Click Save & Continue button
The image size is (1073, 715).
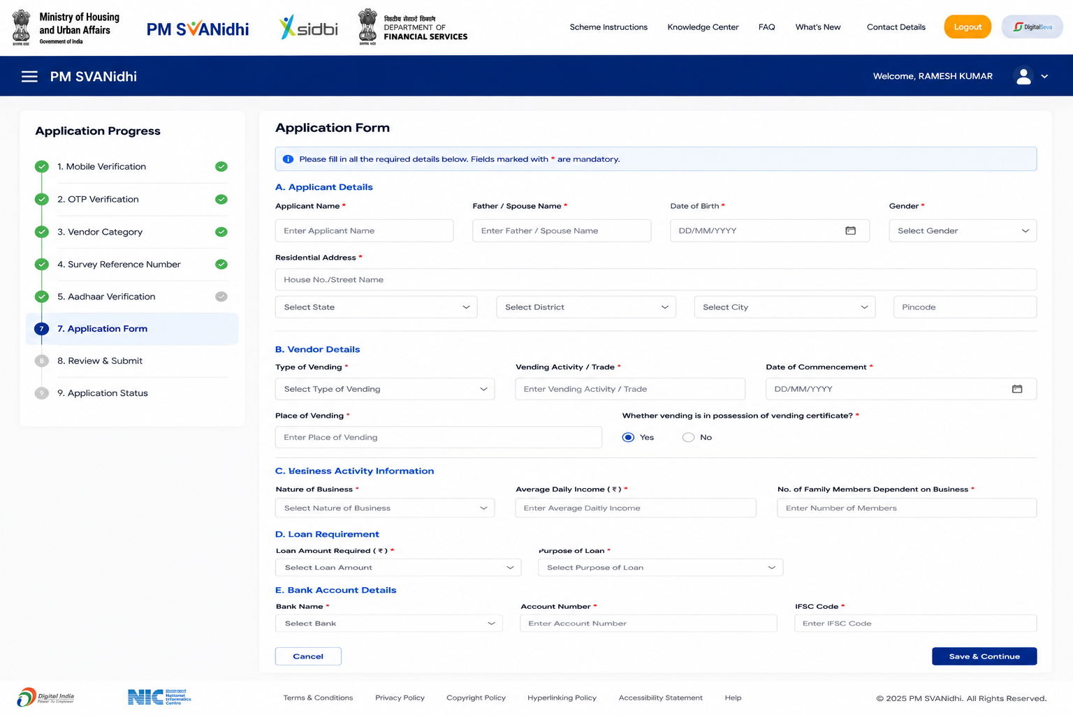[x=984, y=656]
